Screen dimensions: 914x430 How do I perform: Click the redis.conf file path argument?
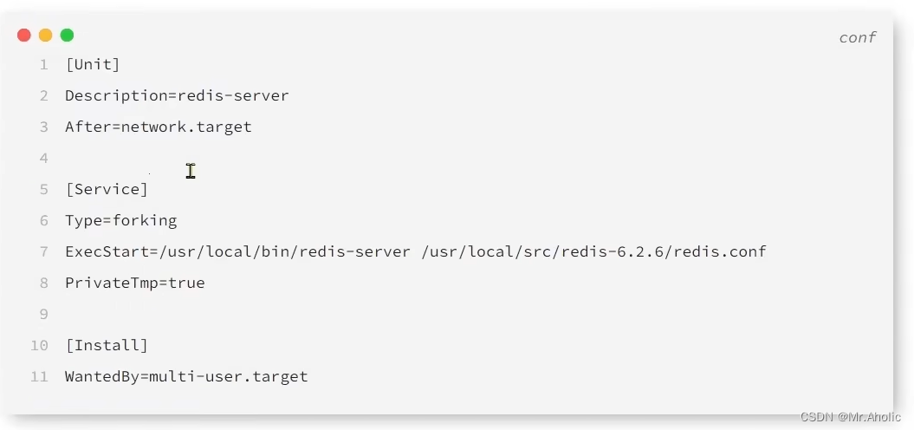(x=593, y=251)
